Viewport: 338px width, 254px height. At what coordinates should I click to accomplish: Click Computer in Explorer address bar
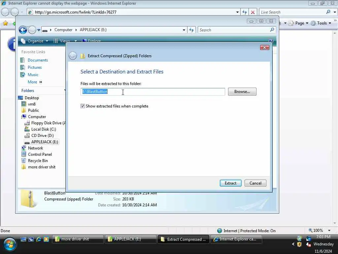click(63, 30)
